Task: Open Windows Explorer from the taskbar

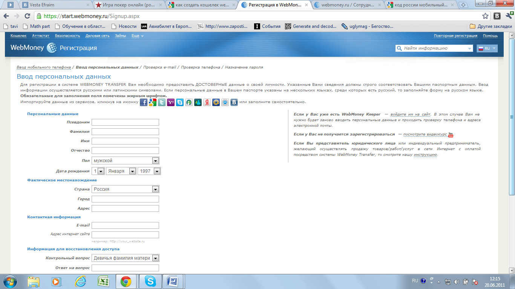Action: click(x=34, y=281)
